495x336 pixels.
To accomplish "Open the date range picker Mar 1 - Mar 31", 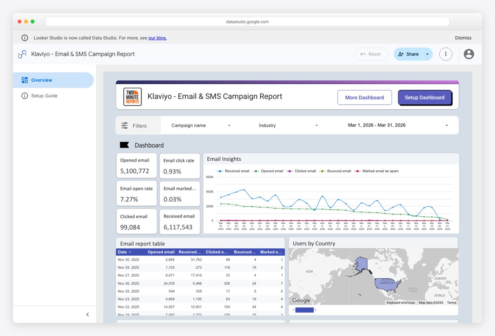I will pyautogui.click(x=398, y=125).
